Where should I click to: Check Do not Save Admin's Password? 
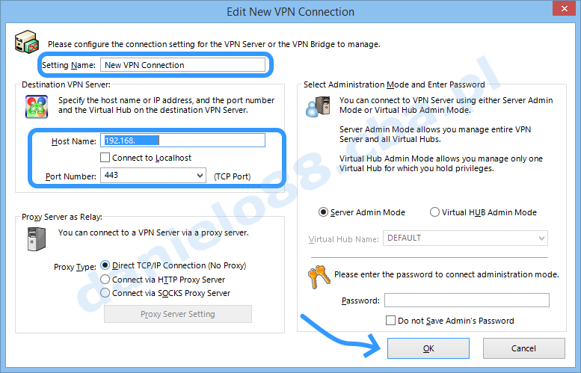coord(390,321)
